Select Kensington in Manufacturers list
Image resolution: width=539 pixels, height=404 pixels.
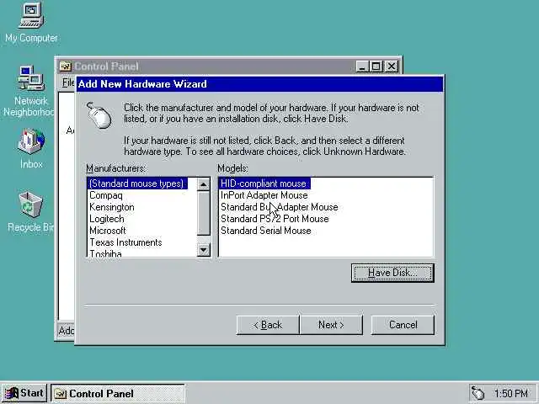[112, 207]
